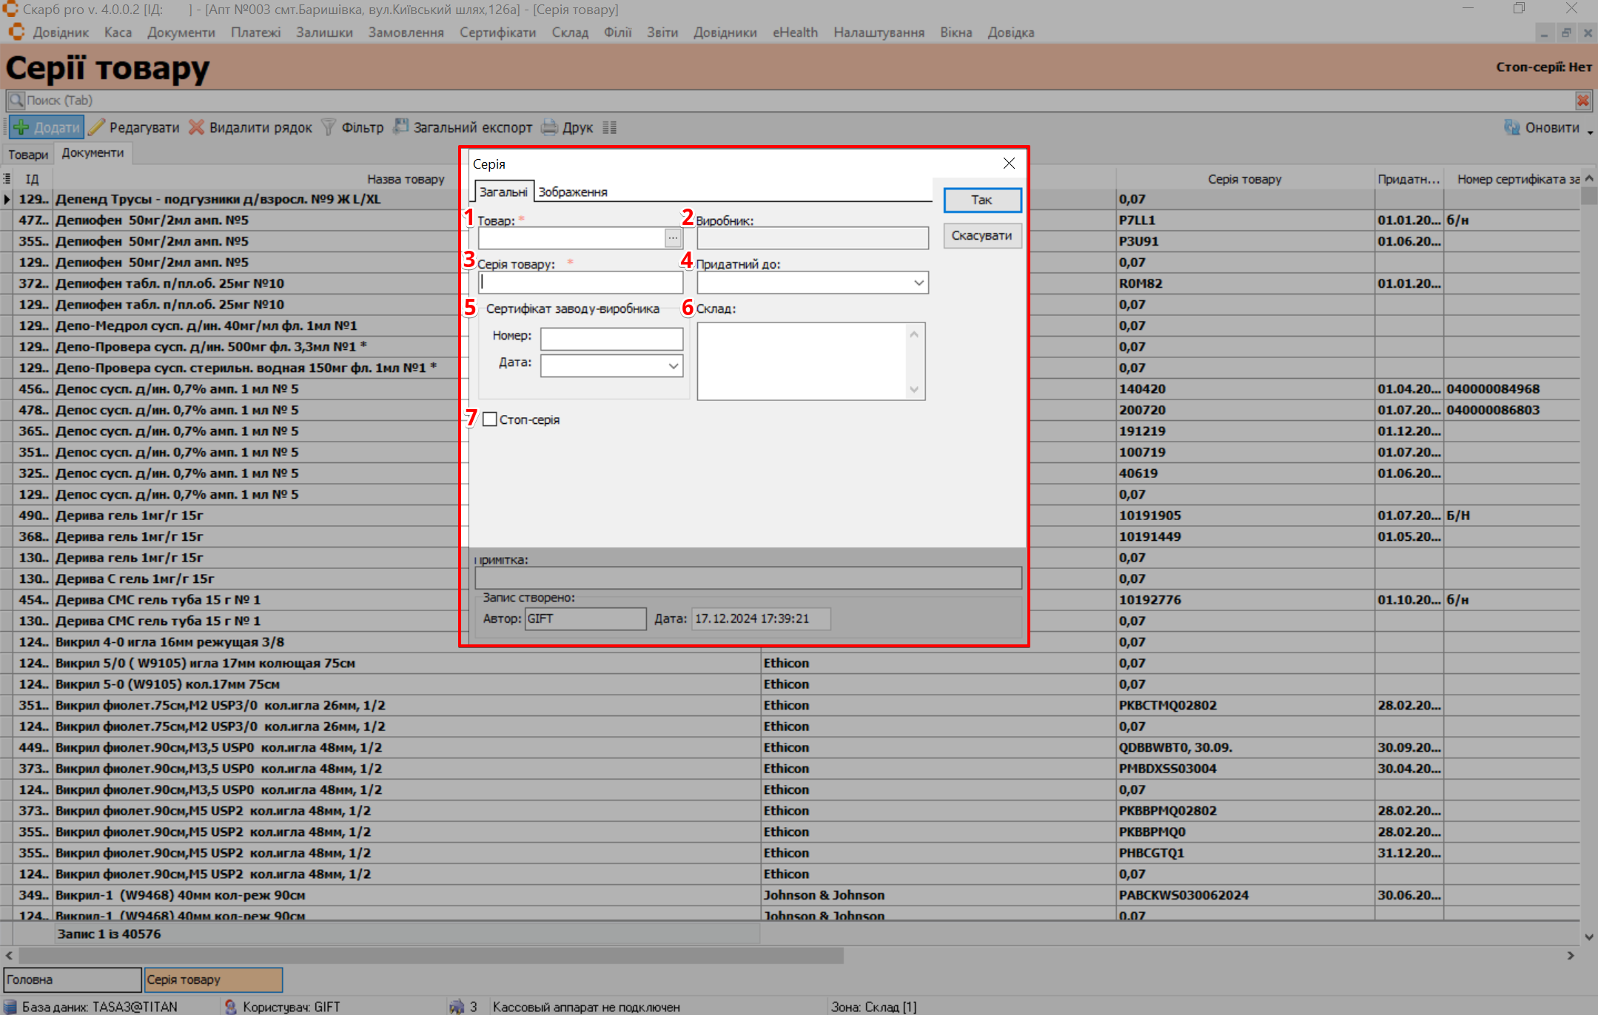Click the green Додати plus icon
The height and width of the screenshot is (1015, 1598).
pos(22,127)
